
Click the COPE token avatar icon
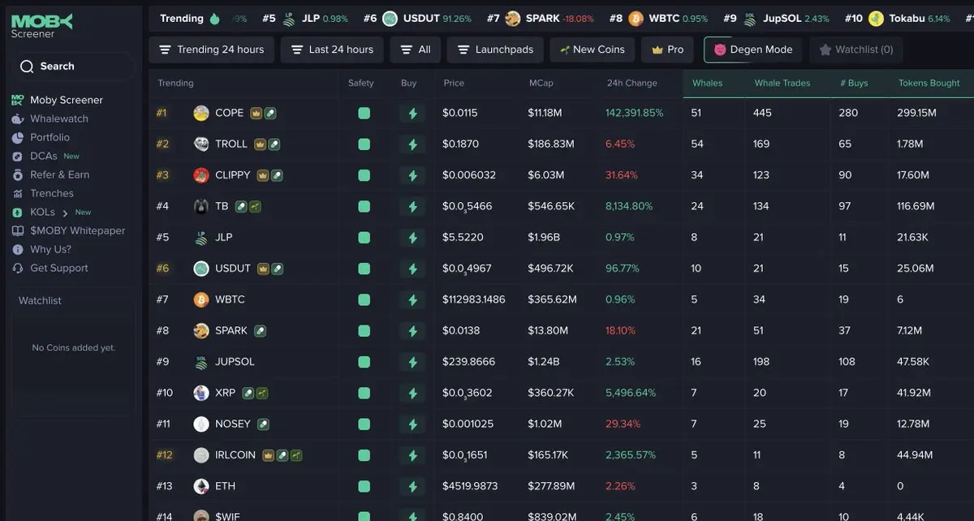201,114
